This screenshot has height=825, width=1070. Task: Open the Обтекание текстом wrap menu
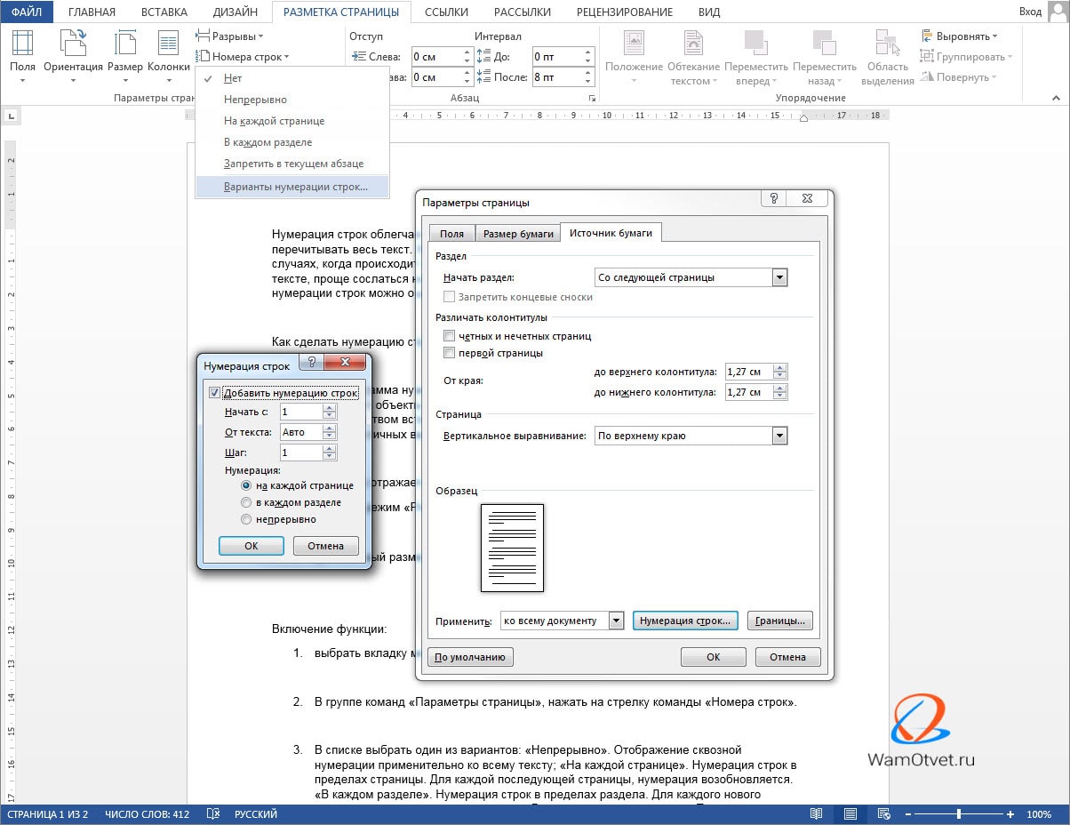click(693, 57)
